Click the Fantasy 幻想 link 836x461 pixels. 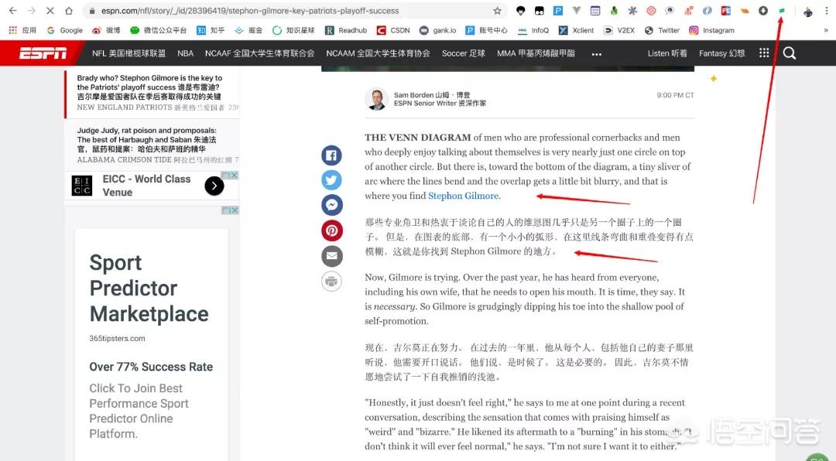point(721,53)
